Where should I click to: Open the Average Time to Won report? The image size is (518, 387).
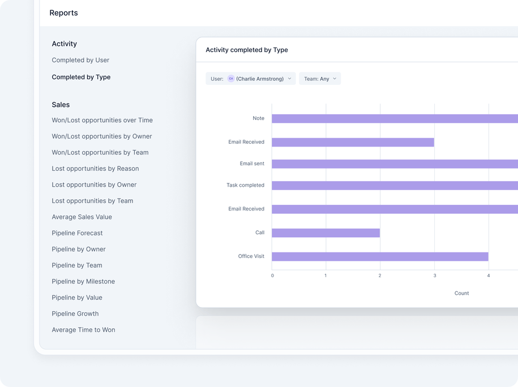click(x=83, y=329)
